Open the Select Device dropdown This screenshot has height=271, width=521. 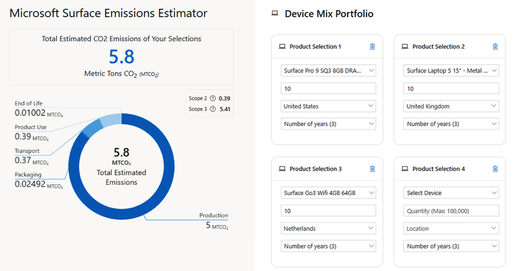[451, 193]
